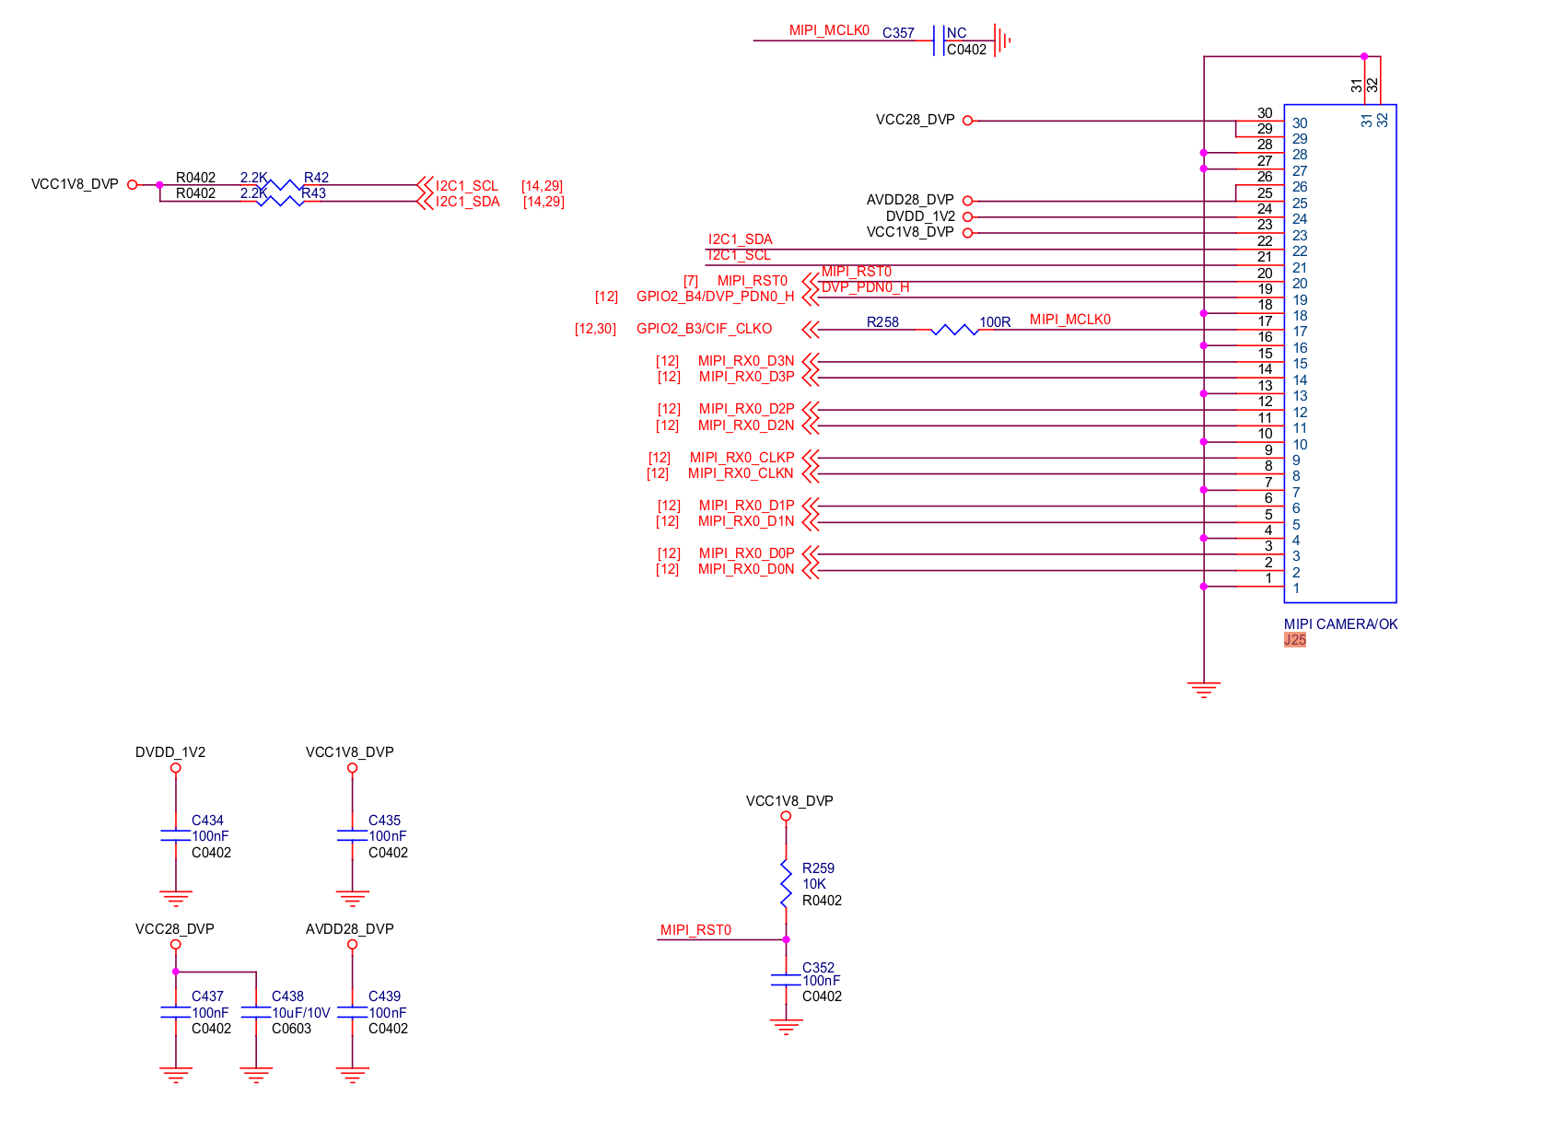Click the '[7]' page reference
1565x1130 pixels.
click(691, 281)
